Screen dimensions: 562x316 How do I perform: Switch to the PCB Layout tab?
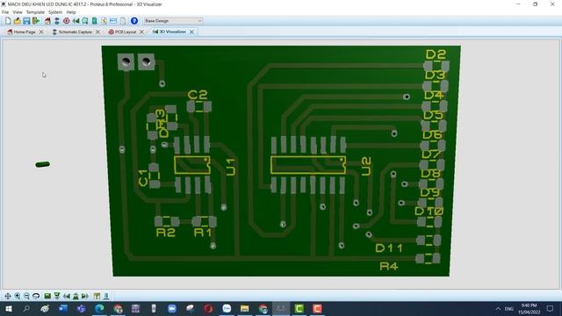click(x=123, y=32)
